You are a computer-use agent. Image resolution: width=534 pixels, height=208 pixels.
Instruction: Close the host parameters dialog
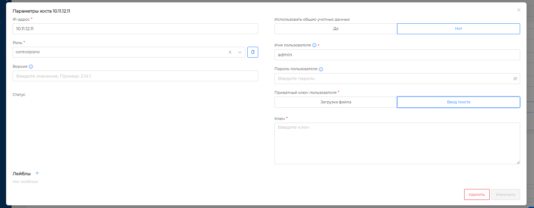[x=519, y=10]
